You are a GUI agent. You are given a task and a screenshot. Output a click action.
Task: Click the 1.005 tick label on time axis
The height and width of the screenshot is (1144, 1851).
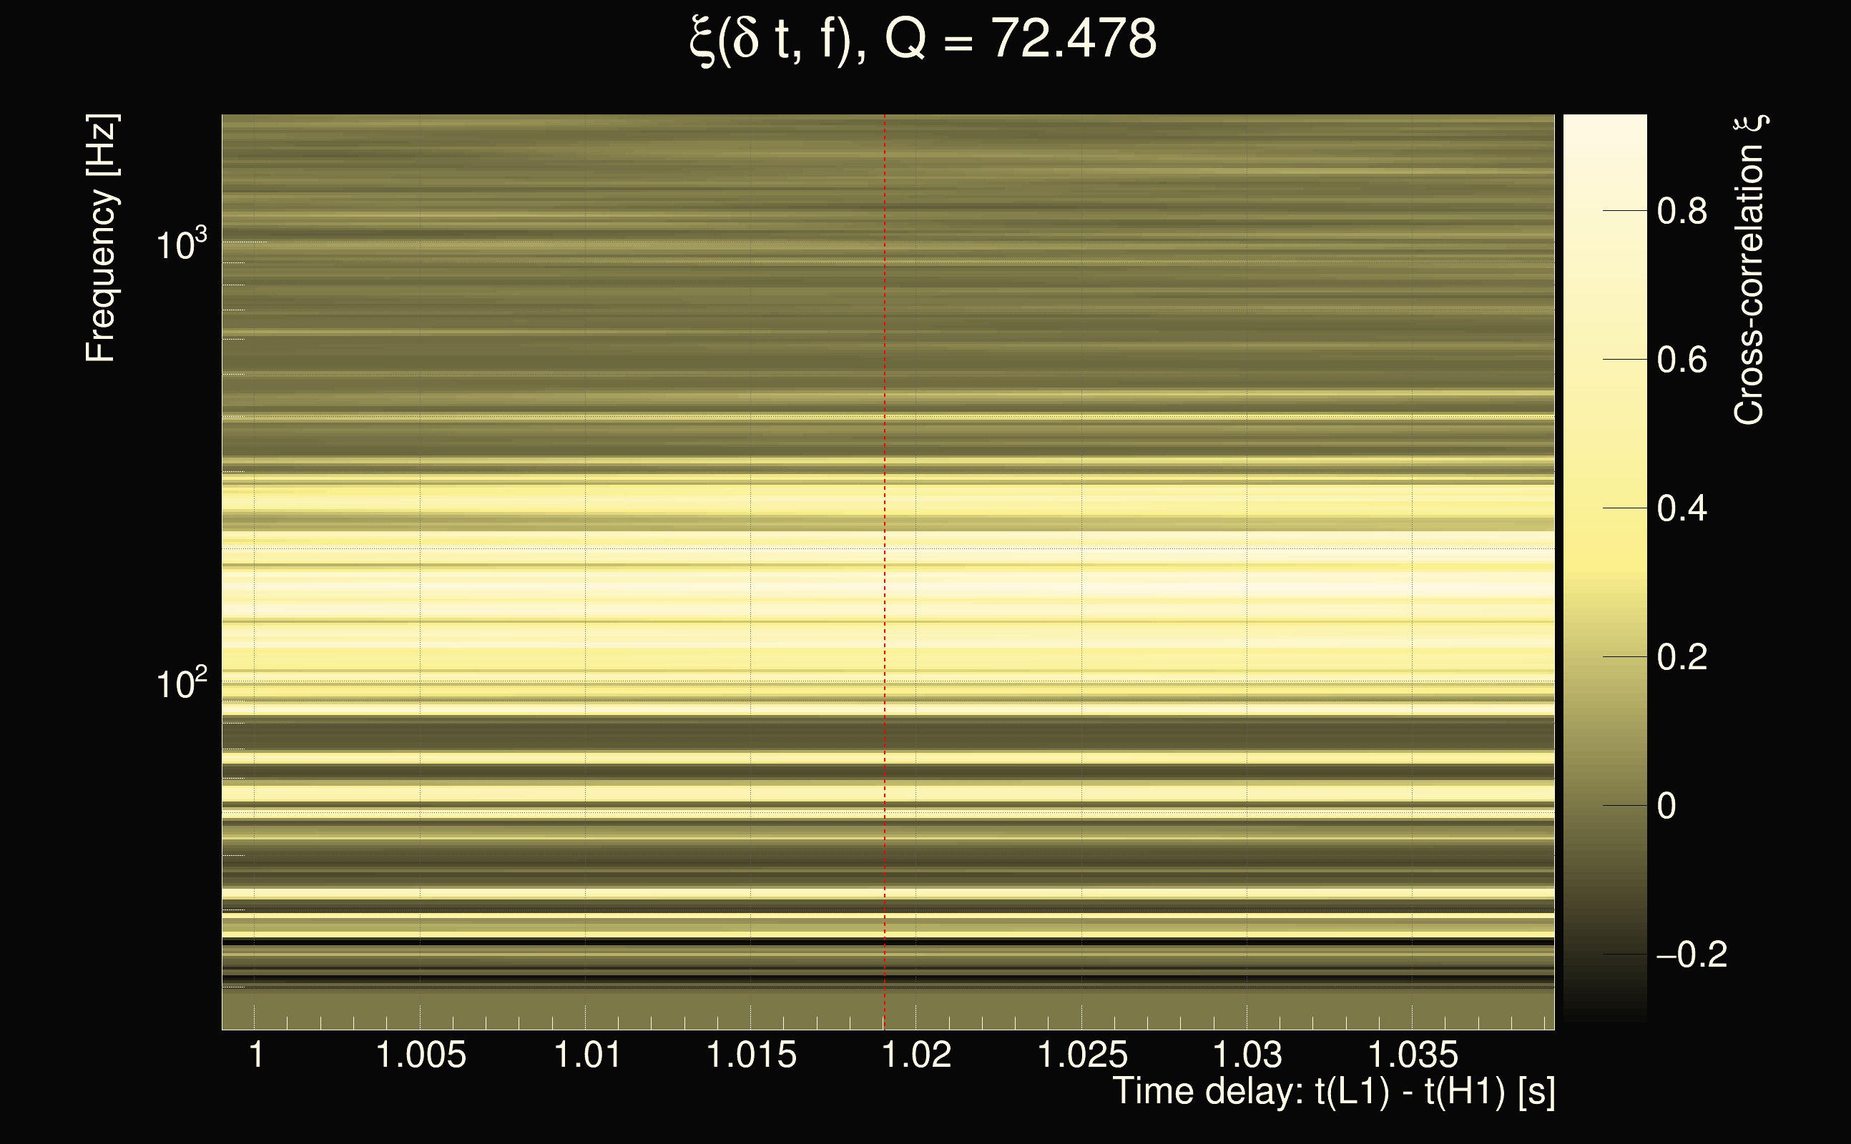[x=421, y=1055]
